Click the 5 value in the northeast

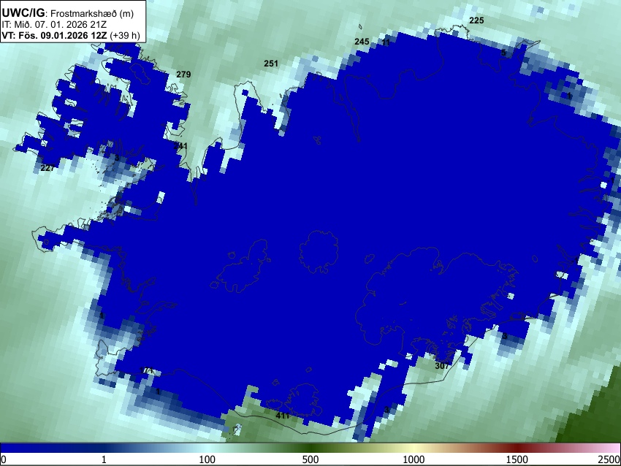click(x=503, y=53)
